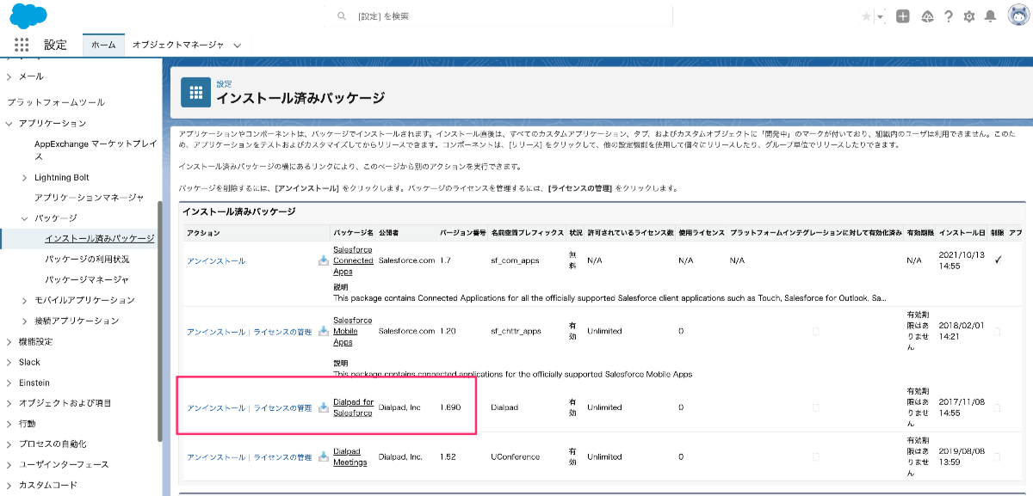Click version number 1.690 cell
Screen dimensions: 1033x496
450,407
